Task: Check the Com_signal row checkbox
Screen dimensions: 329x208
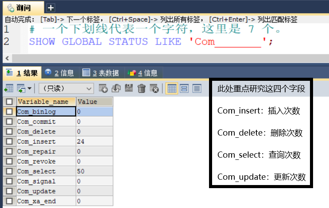Action: 9,181
